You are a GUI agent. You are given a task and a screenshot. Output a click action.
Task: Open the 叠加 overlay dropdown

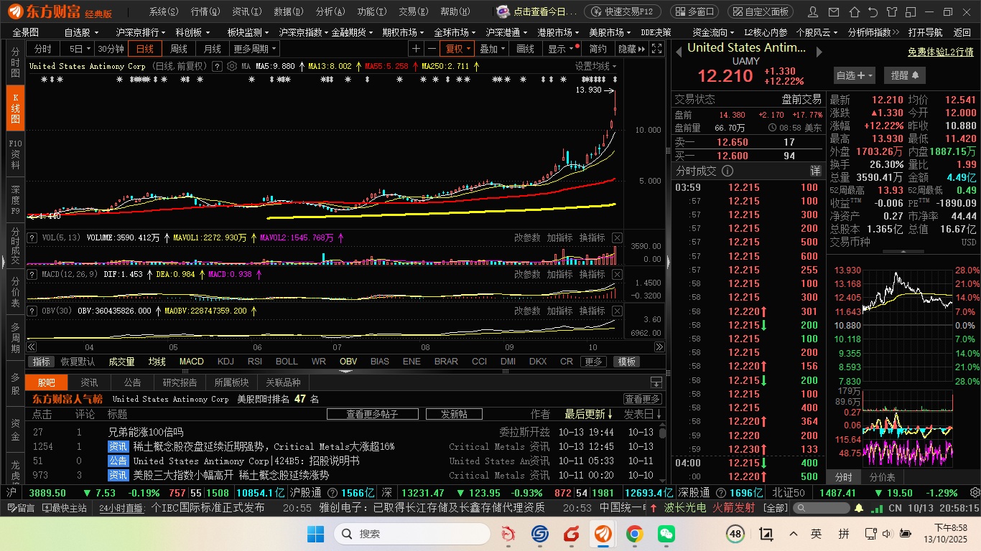pos(493,49)
